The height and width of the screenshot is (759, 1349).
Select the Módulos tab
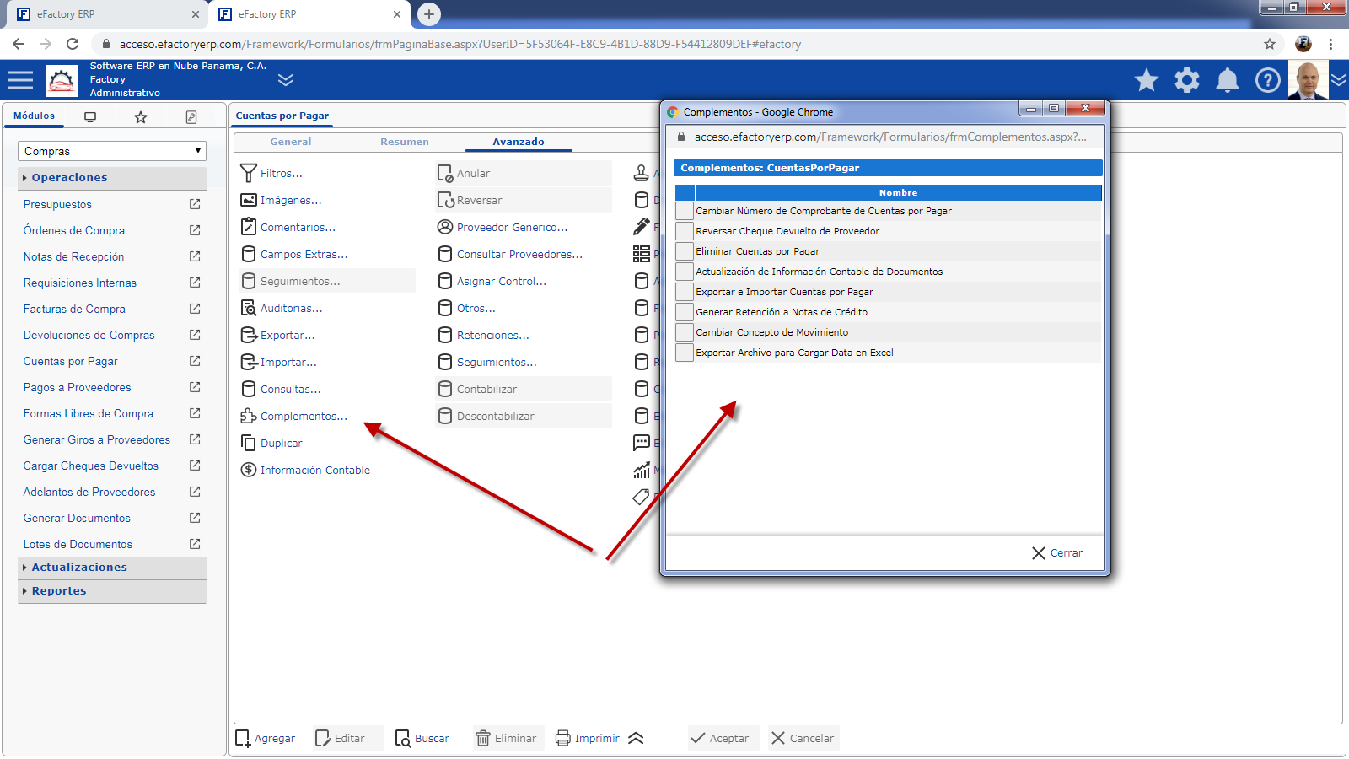(x=34, y=116)
